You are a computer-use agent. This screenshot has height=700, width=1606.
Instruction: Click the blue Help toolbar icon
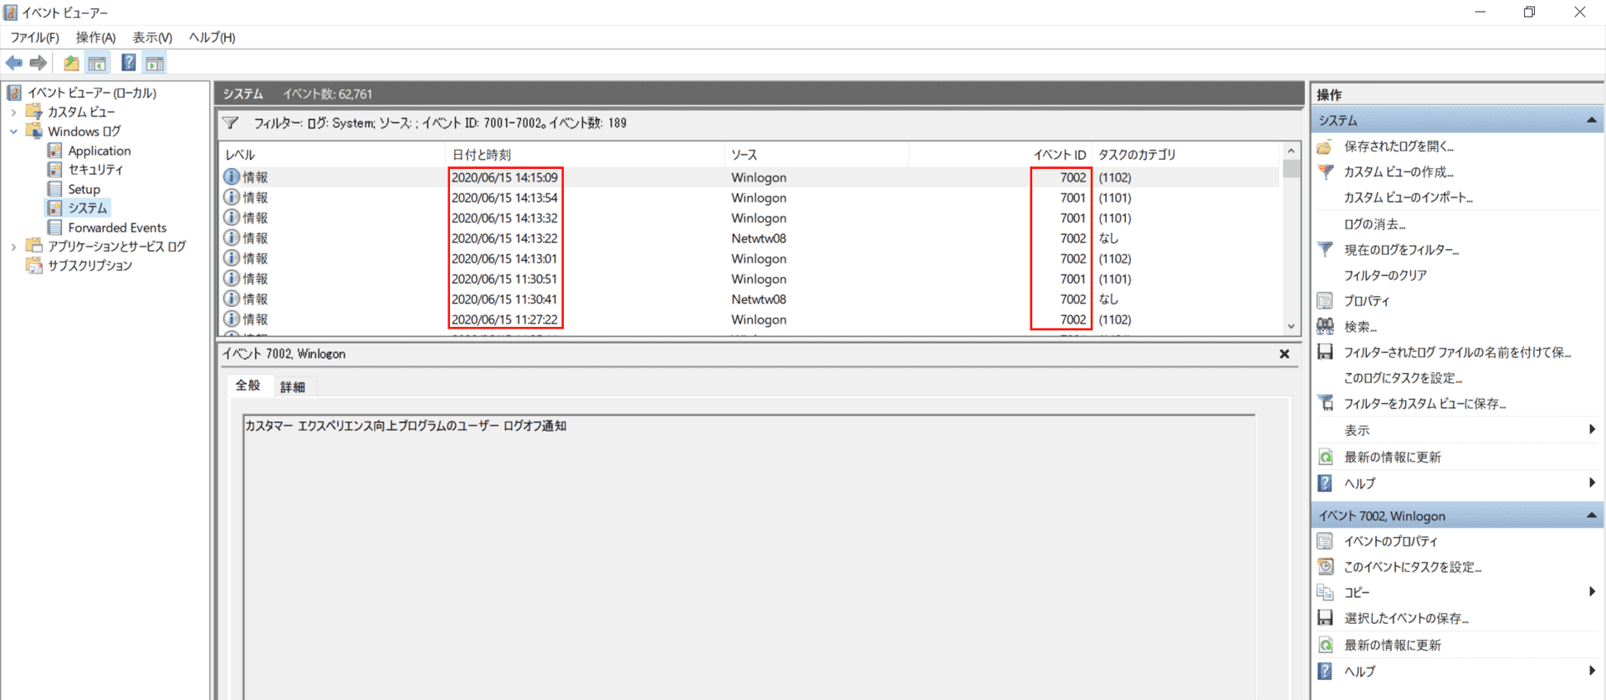pos(129,63)
